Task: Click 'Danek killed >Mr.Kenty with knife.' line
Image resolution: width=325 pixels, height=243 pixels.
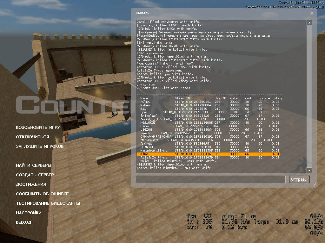Action: (169, 22)
